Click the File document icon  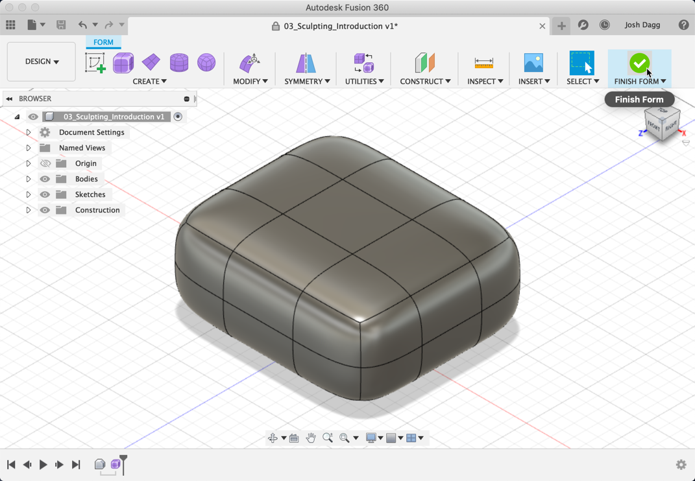(x=32, y=25)
